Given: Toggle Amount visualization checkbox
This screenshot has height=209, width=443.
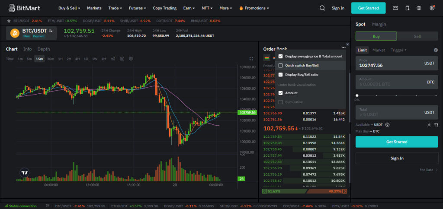Looking at the screenshot, I should click(280, 93).
